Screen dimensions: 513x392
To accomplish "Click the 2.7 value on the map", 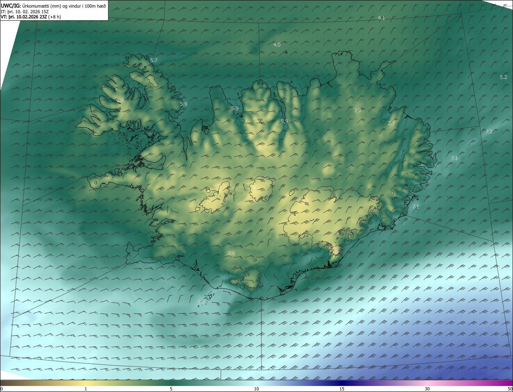I will click(x=392, y=123).
